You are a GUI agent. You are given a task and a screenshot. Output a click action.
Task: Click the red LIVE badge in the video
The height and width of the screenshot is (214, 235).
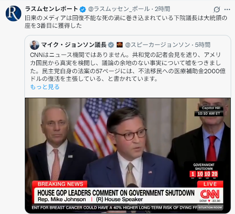210,184
